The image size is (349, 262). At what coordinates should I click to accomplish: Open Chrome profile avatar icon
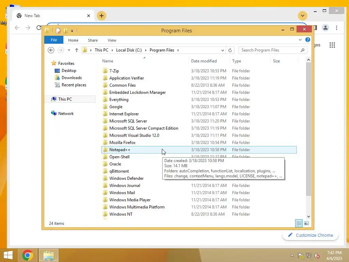pyautogui.click(x=325, y=28)
